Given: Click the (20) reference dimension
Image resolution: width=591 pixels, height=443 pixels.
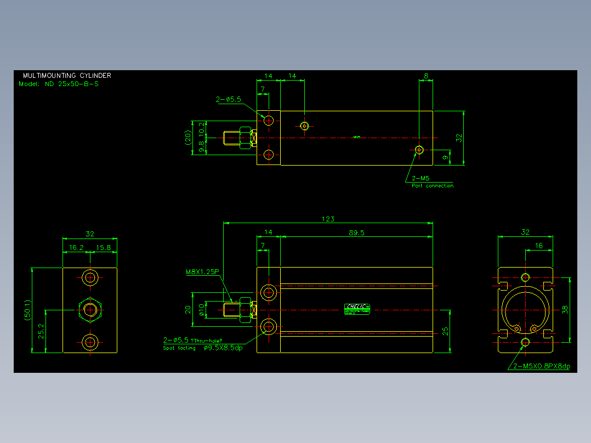Looking at the screenshot, I should (187, 138).
